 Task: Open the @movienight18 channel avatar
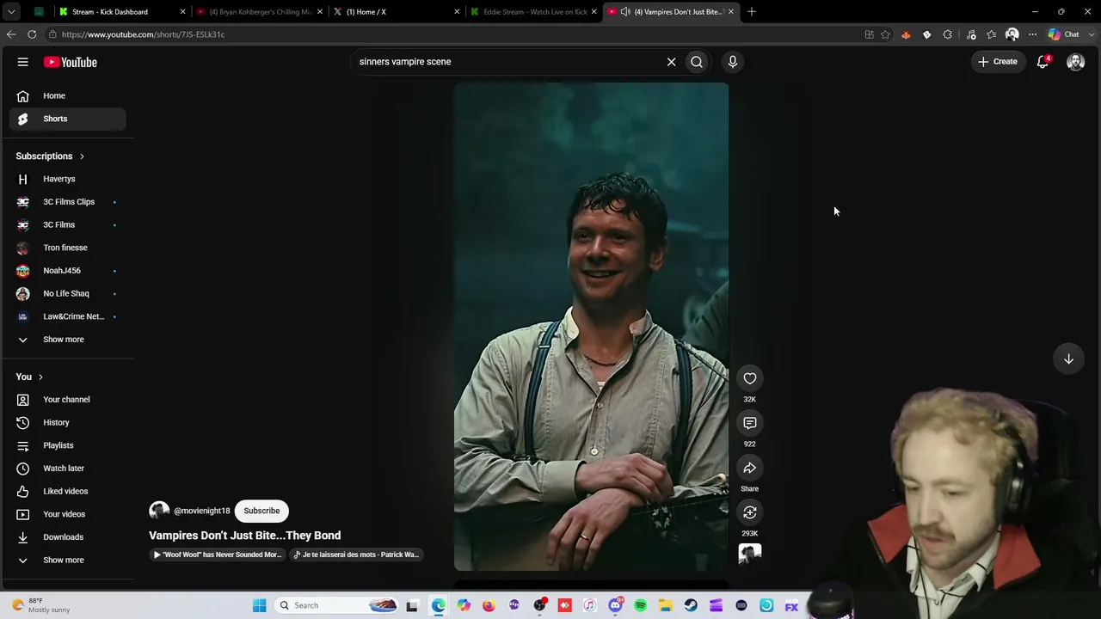tap(159, 511)
